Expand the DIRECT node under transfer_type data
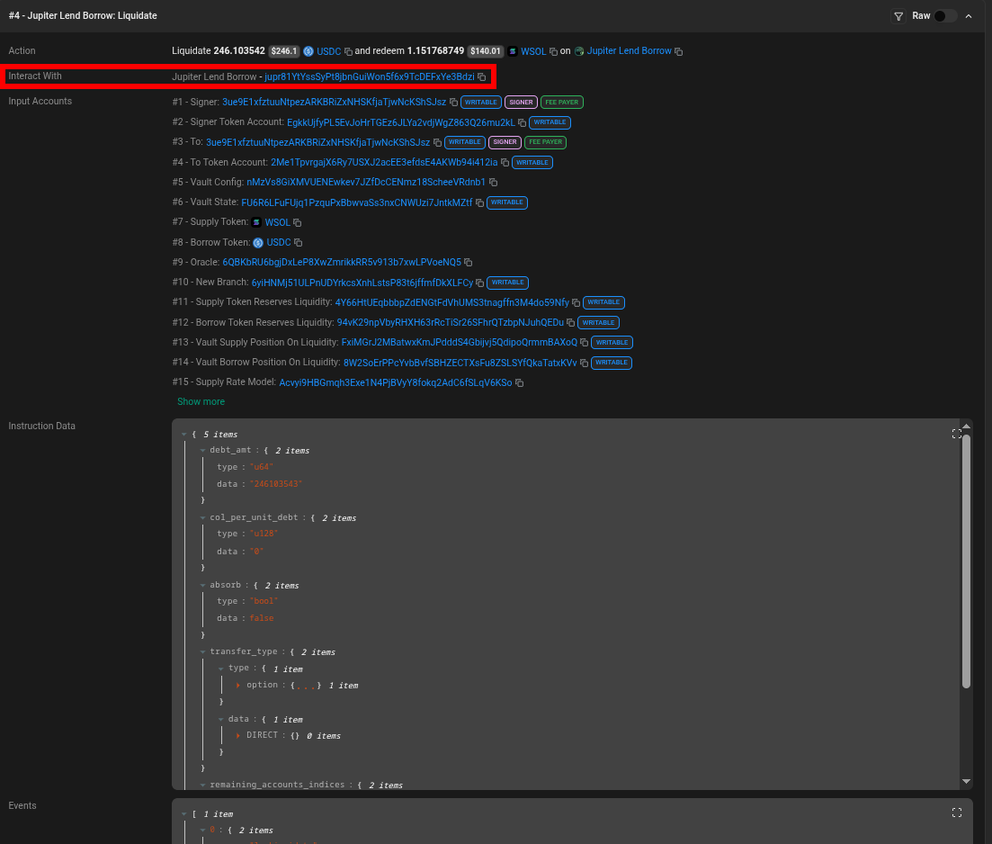 pyautogui.click(x=237, y=736)
